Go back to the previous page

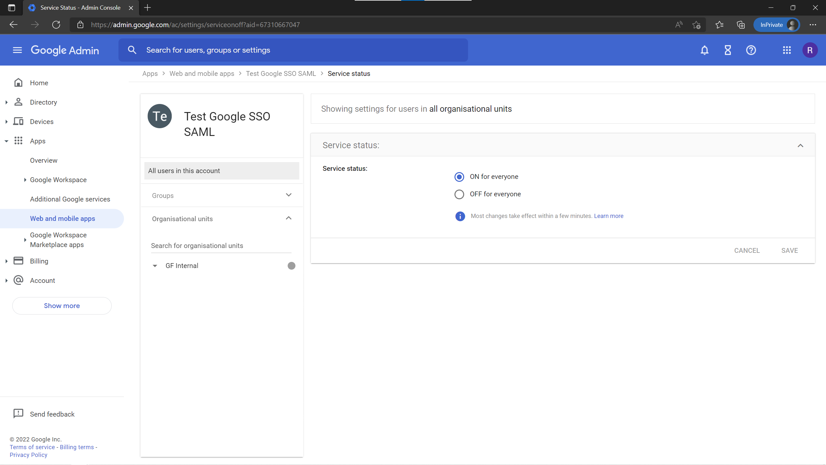14,25
